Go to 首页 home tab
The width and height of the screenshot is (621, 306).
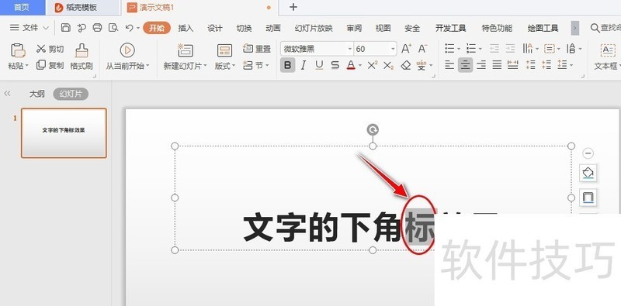point(22,7)
